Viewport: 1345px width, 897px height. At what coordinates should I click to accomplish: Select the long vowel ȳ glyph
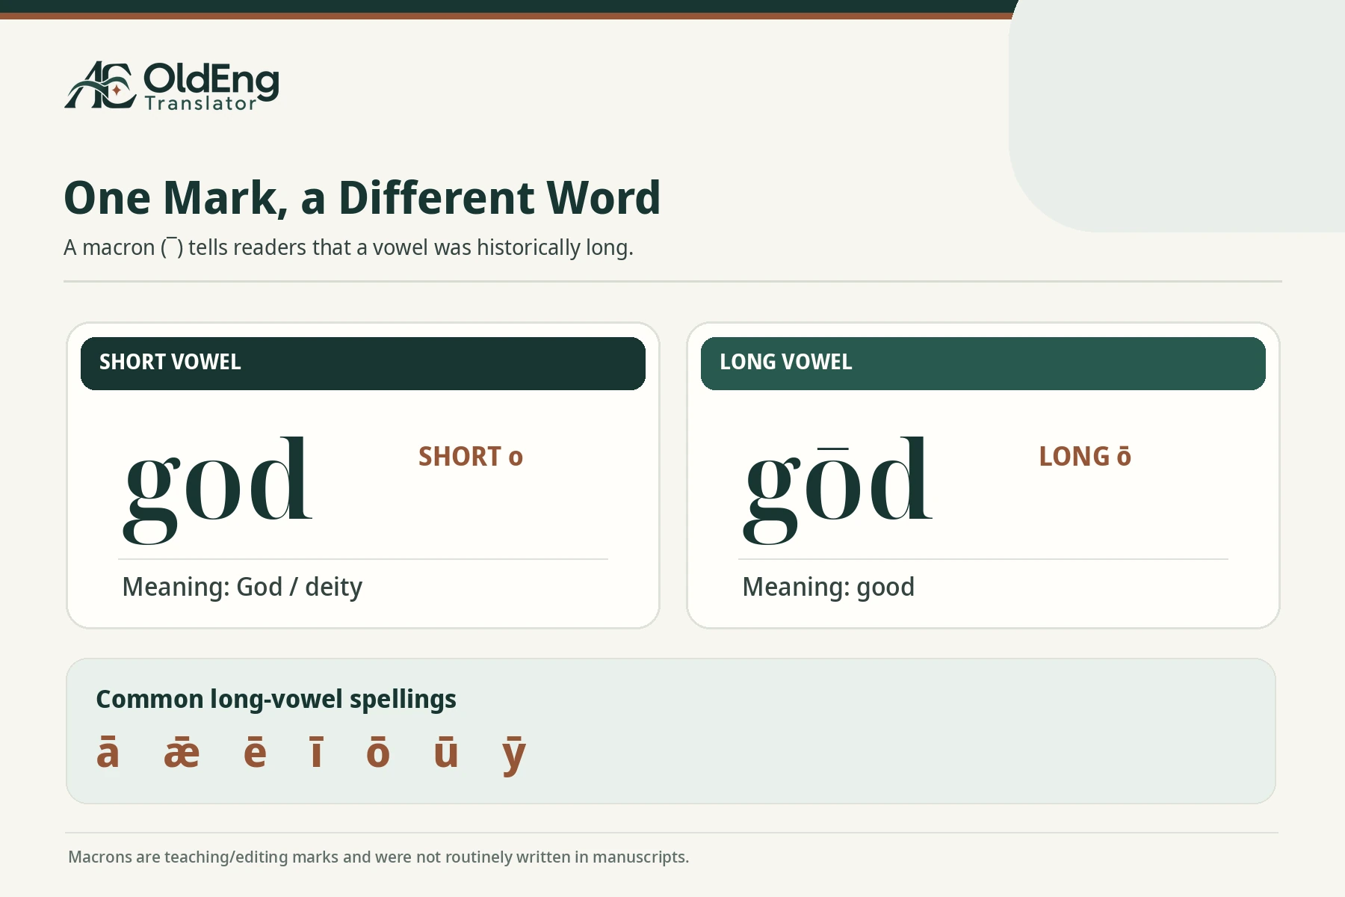[x=514, y=756]
